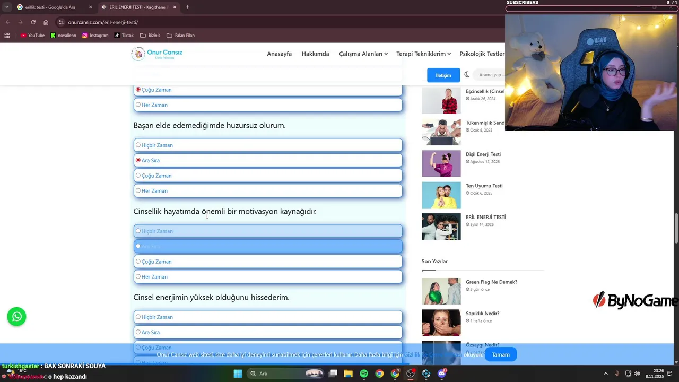
Task: Open Falan Filan bookmarks folder
Action: tap(180, 36)
